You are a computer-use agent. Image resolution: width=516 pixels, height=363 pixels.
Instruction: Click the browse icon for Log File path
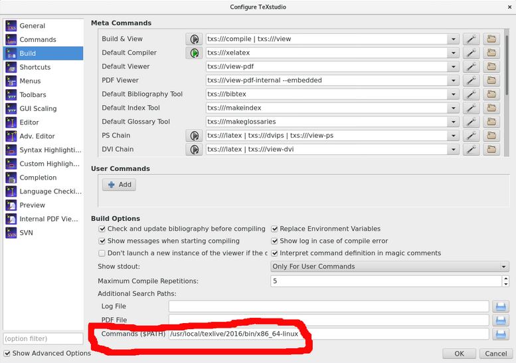[x=501, y=306]
